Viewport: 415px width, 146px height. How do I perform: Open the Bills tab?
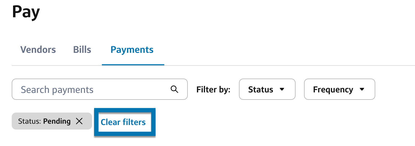tap(82, 50)
